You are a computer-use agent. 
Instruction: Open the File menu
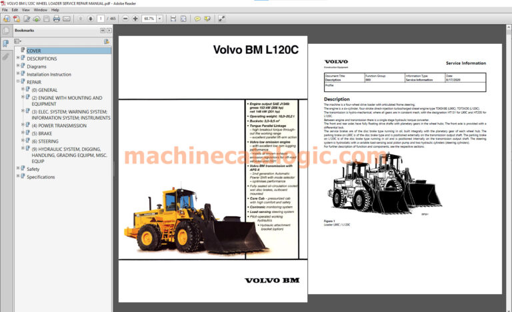click(x=5, y=10)
